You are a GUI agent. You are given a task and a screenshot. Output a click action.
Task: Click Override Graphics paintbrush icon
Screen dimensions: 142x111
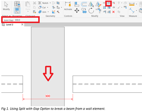point(119,7)
